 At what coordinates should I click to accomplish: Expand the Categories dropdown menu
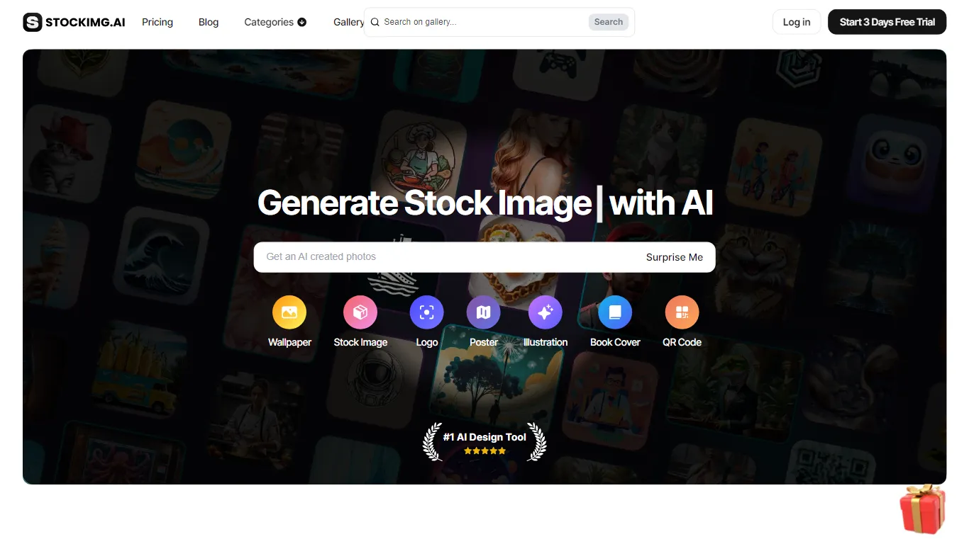[x=275, y=22]
